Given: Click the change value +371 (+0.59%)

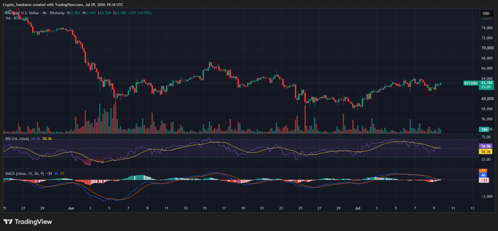Looking at the screenshot, I should 140,13.
